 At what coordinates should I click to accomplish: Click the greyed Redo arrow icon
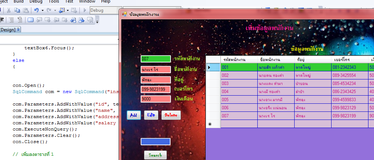(x=49, y=10)
